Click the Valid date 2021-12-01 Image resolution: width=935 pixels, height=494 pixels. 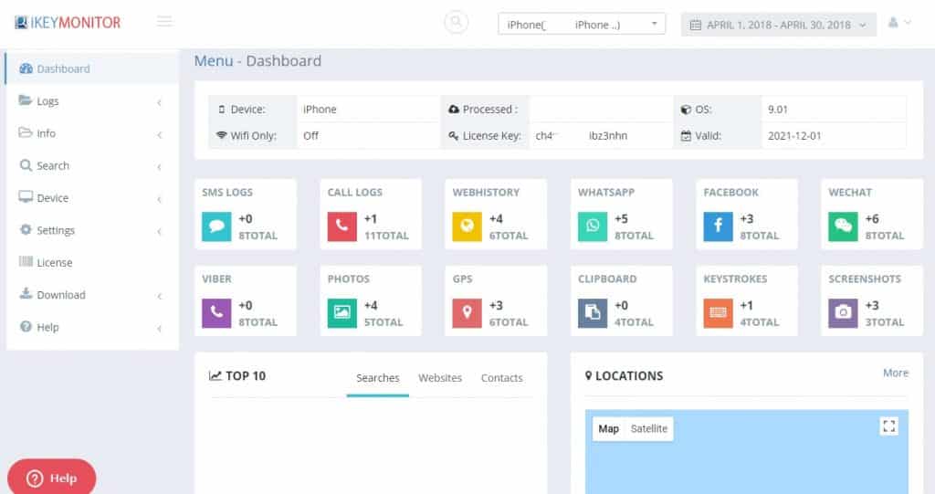[x=794, y=135]
